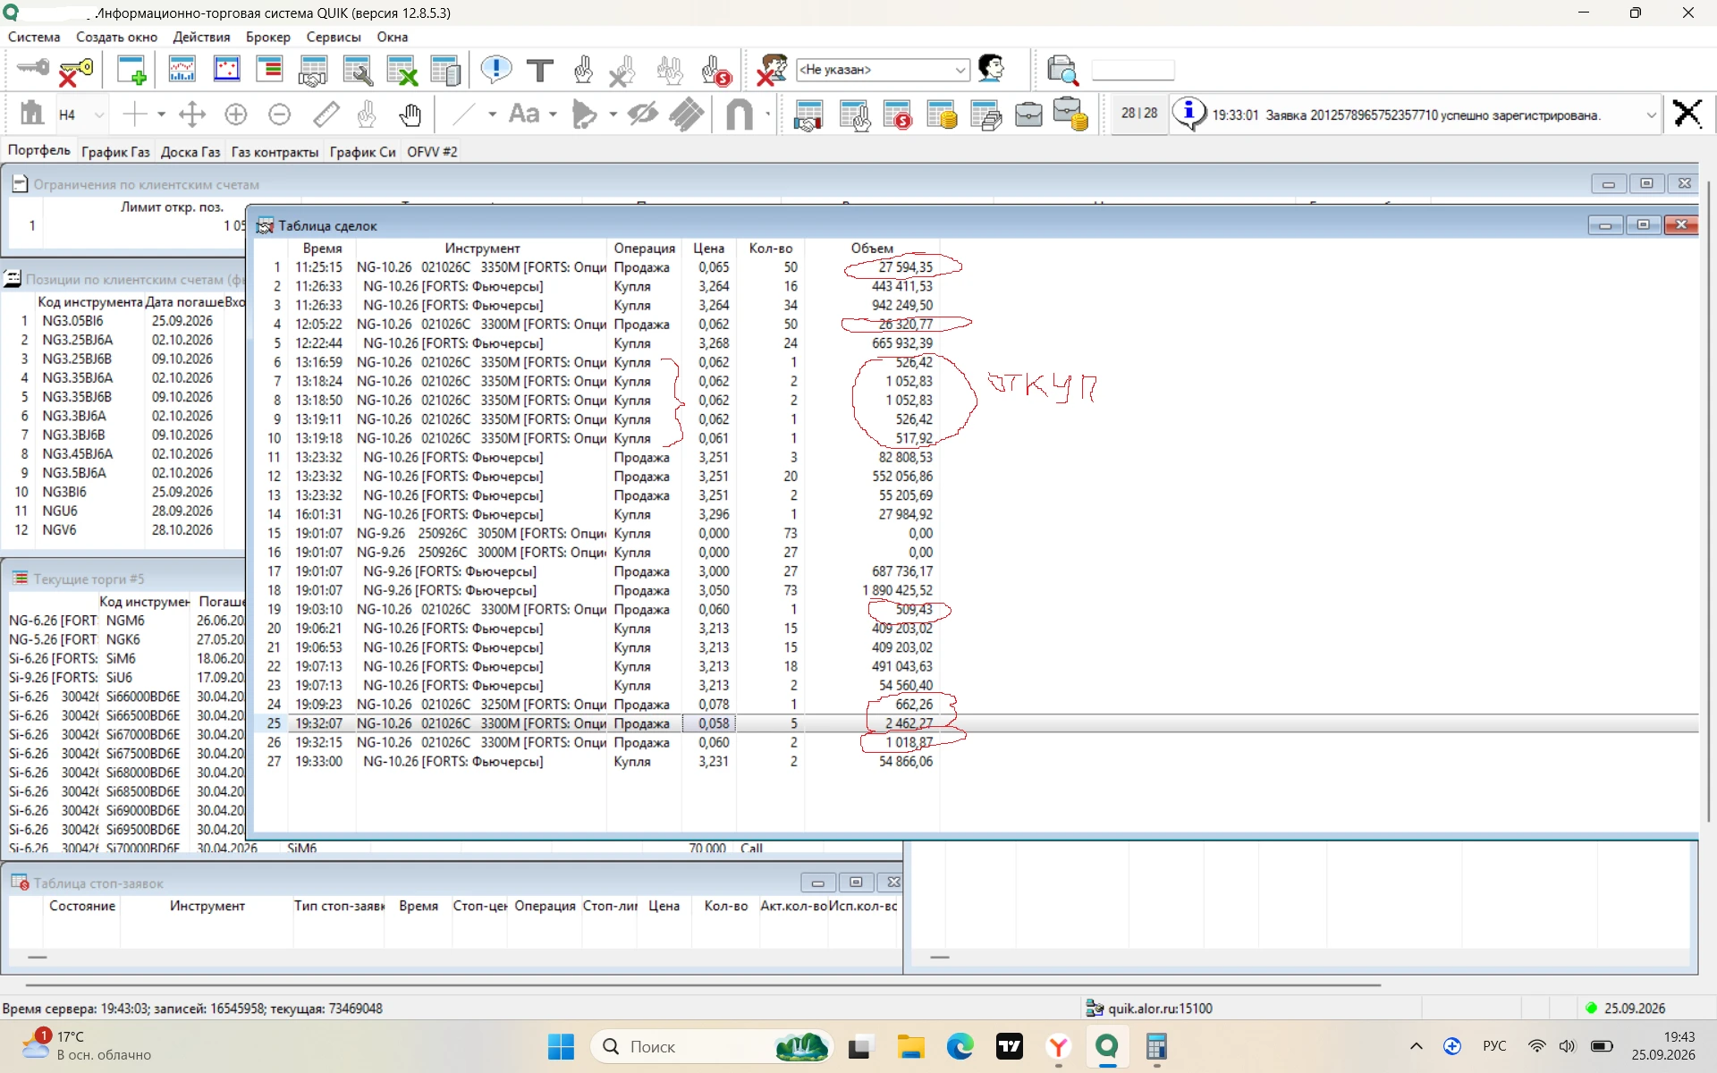The image size is (1717, 1073).
Task: Select the ruler measuring tool
Action: [326, 114]
